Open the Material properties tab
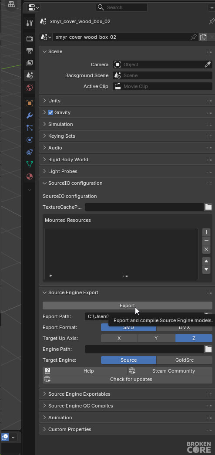215x455 pixels. click(x=30, y=177)
